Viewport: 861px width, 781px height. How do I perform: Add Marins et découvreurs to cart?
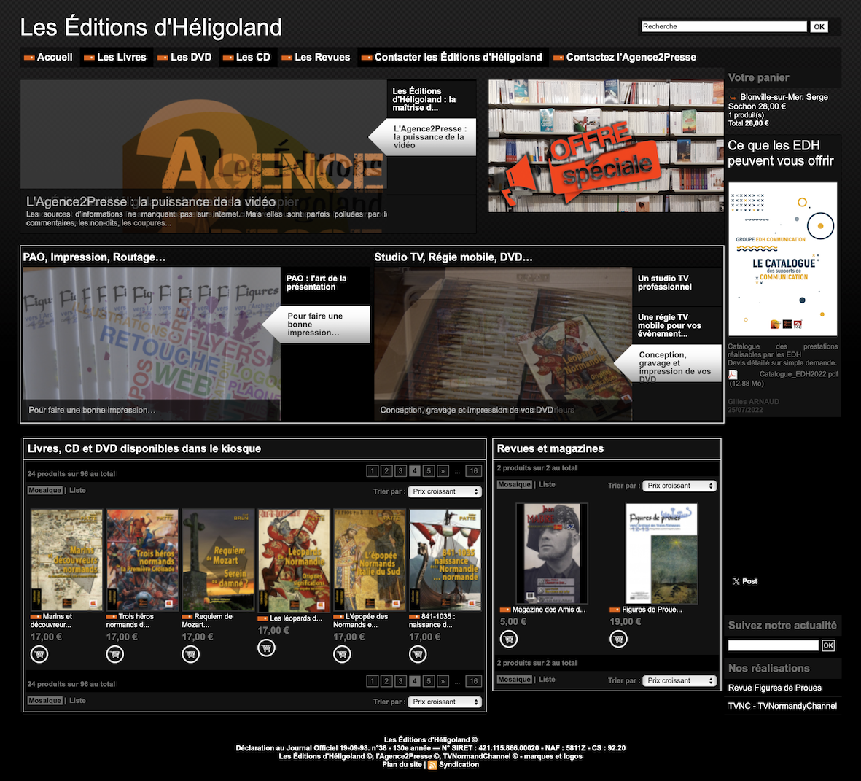tap(39, 654)
